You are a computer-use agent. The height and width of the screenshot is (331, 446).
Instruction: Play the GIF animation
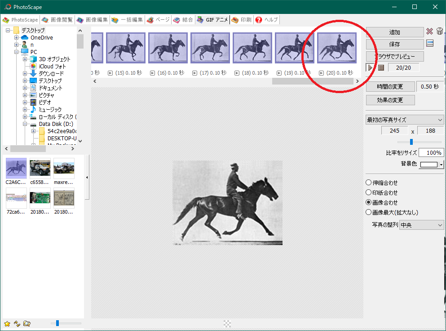pyautogui.click(x=370, y=67)
